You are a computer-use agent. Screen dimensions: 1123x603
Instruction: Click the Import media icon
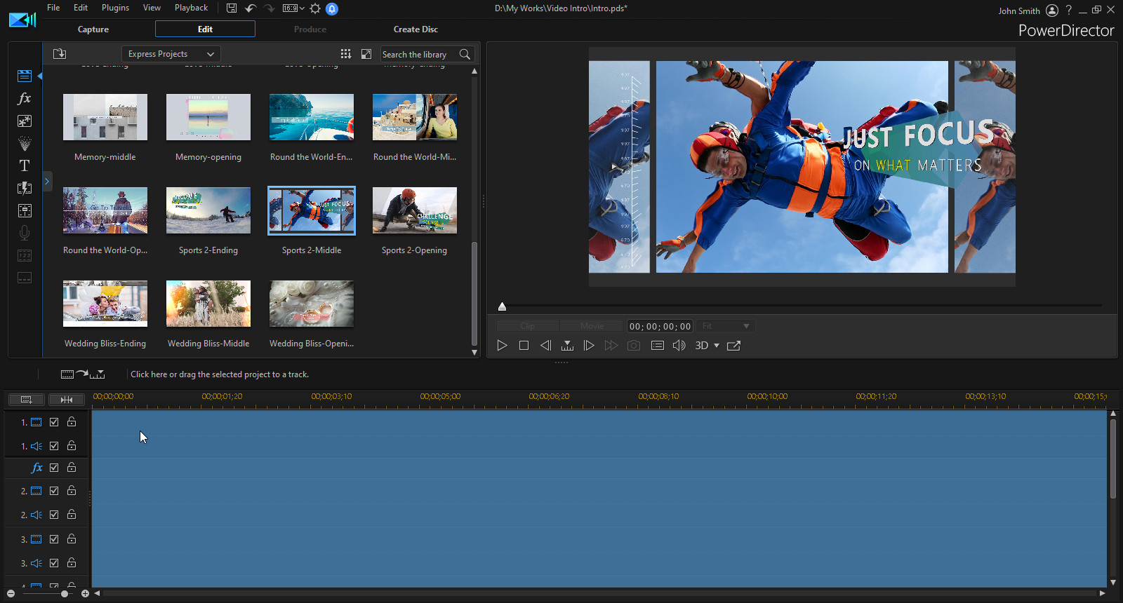click(60, 54)
